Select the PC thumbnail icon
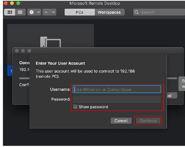Image resolution: width=185 pixels, height=147 pixels. (51, 42)
